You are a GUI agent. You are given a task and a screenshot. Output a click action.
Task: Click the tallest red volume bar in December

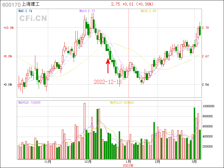pyautogui.click(x=85, y=131)
